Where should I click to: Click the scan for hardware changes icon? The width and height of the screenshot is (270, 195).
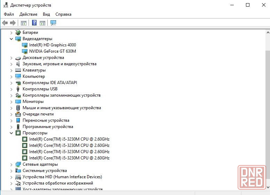click(53, 23)
